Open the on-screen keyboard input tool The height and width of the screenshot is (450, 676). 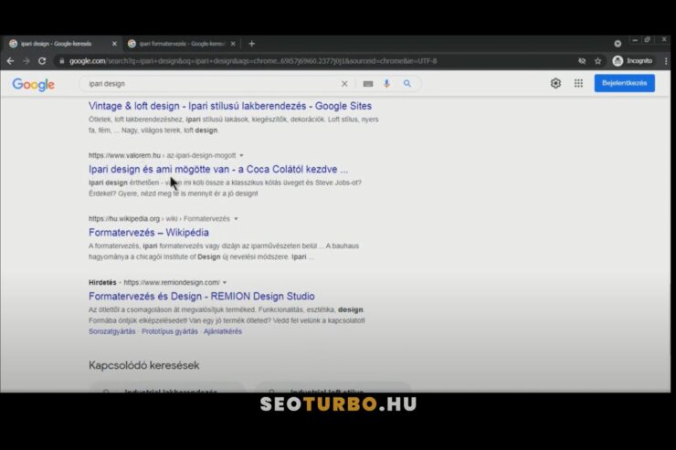click(367, 84)
